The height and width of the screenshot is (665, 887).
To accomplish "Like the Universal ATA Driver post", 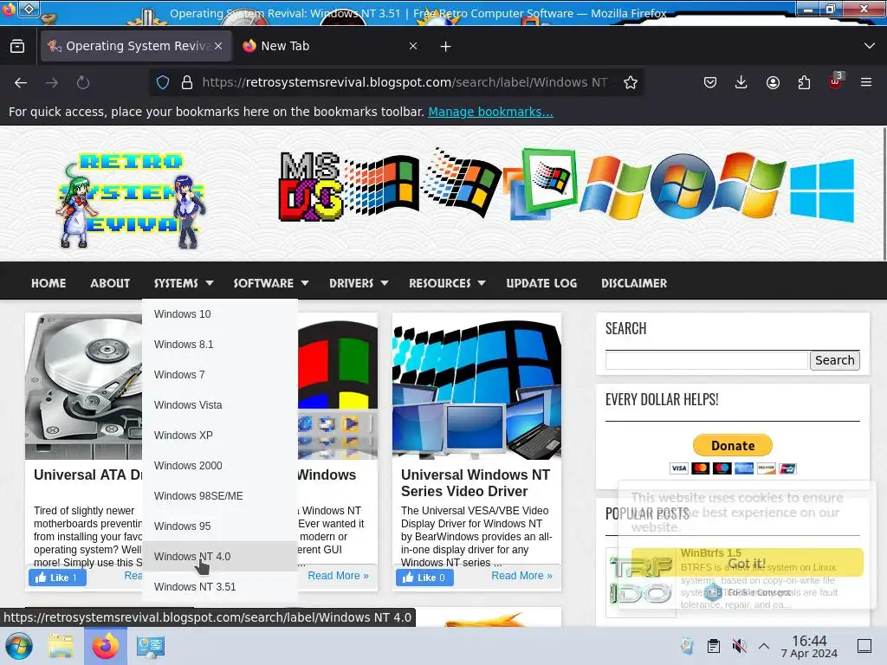I will pyautogui.click(x=57, y=578).
